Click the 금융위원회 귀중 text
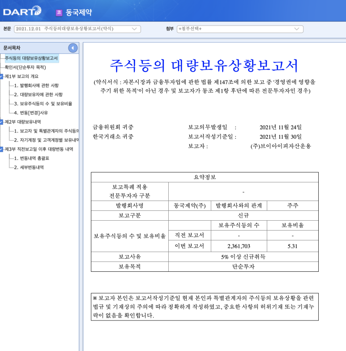 tap(113, 127)
